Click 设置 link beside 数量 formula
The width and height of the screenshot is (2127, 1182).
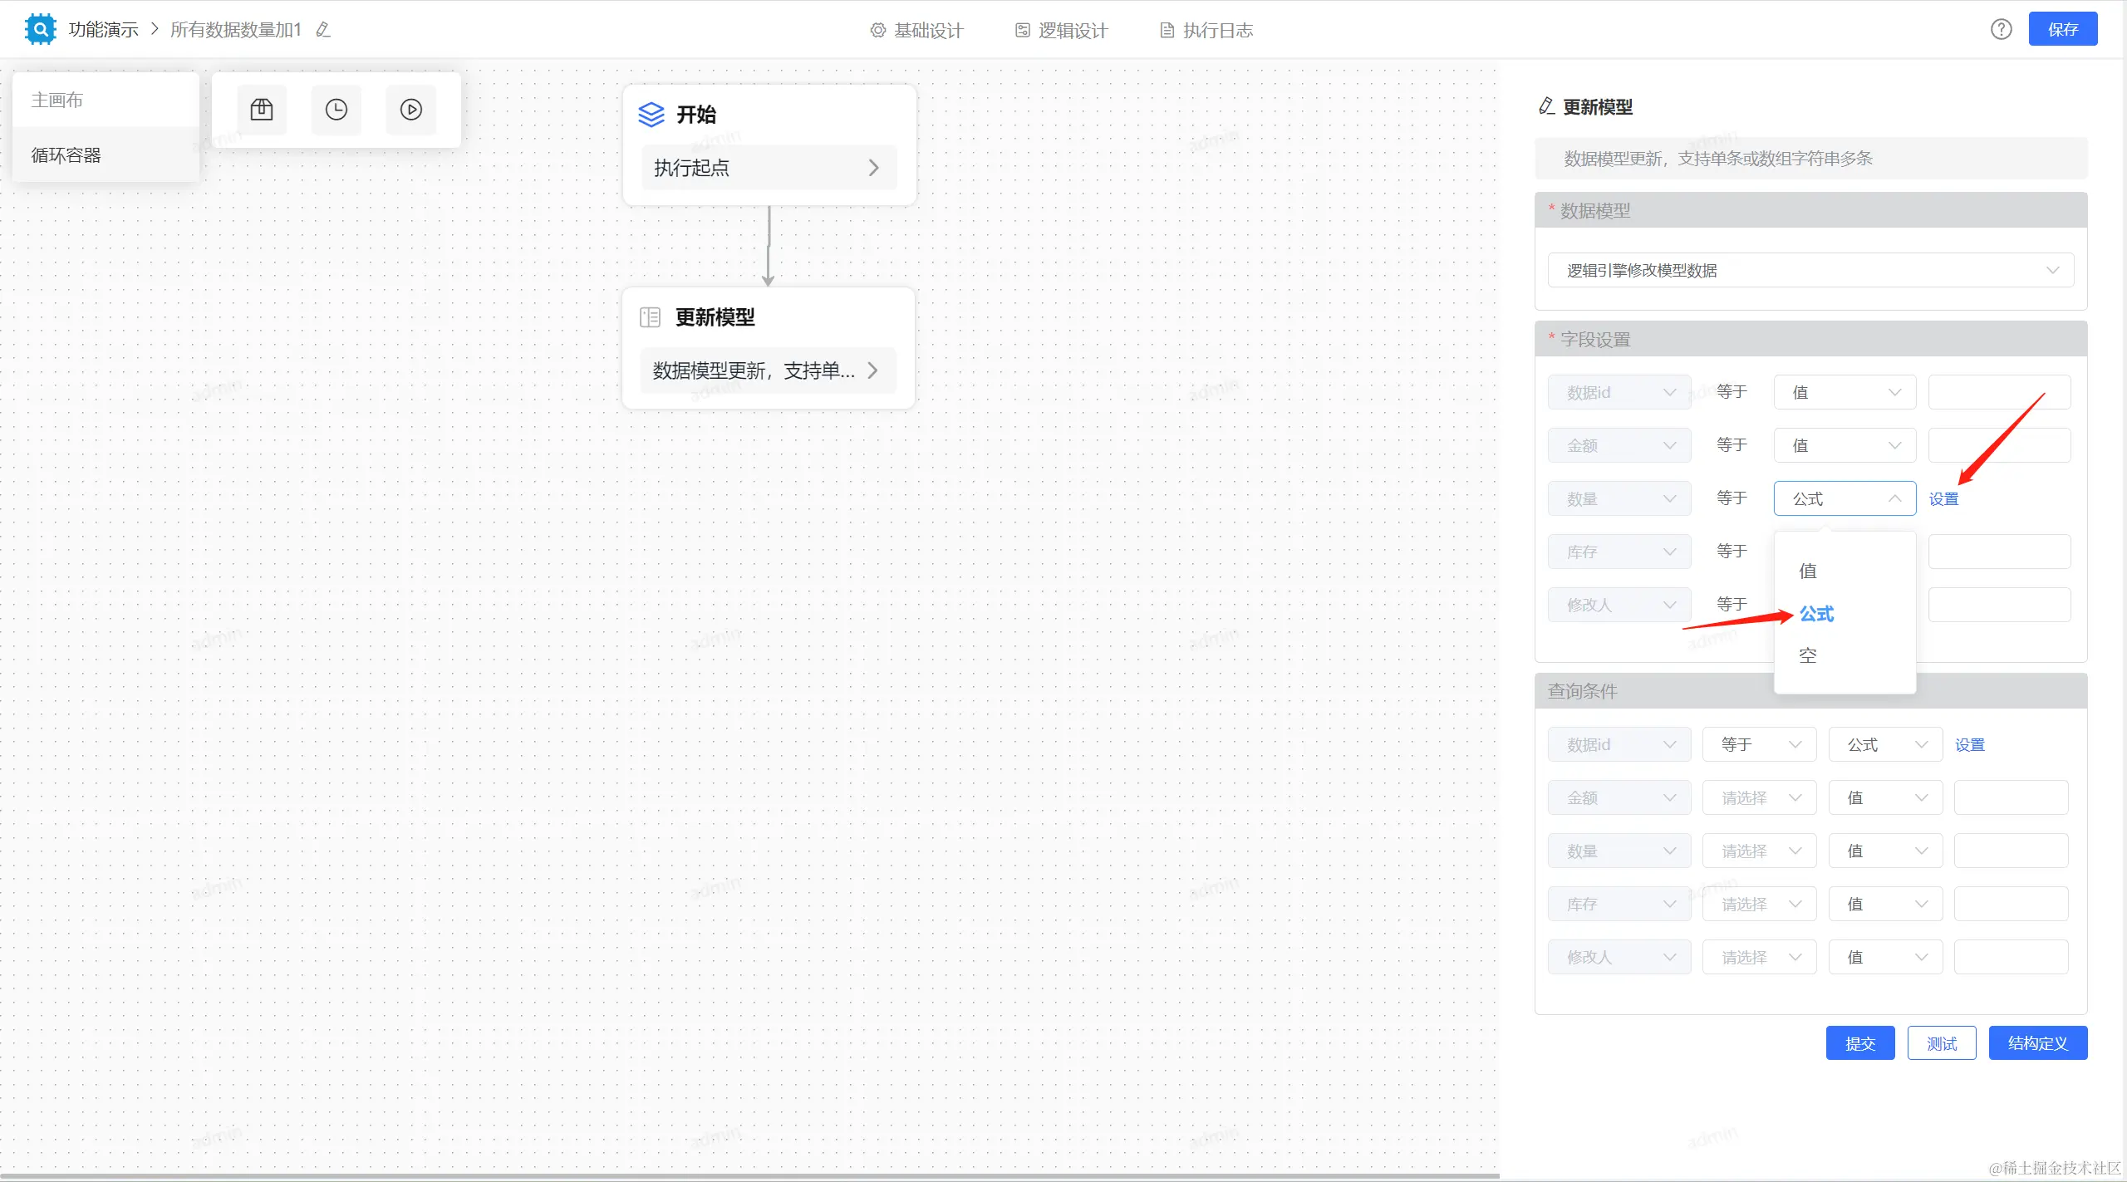click(1943, 499)
